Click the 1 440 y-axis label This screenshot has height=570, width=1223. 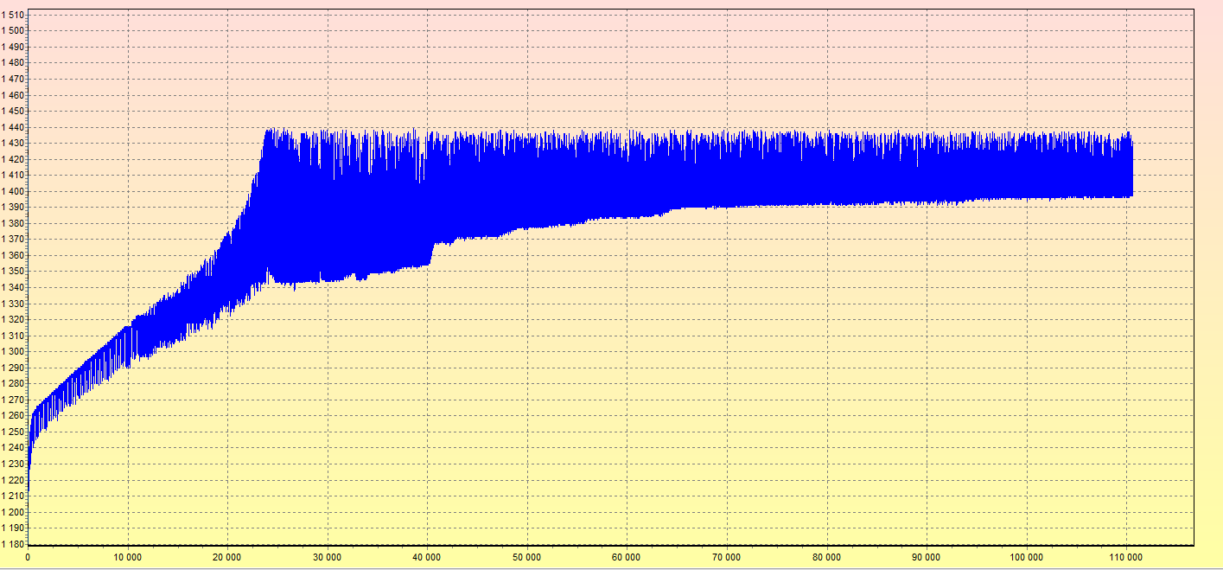tap(13, 127)
